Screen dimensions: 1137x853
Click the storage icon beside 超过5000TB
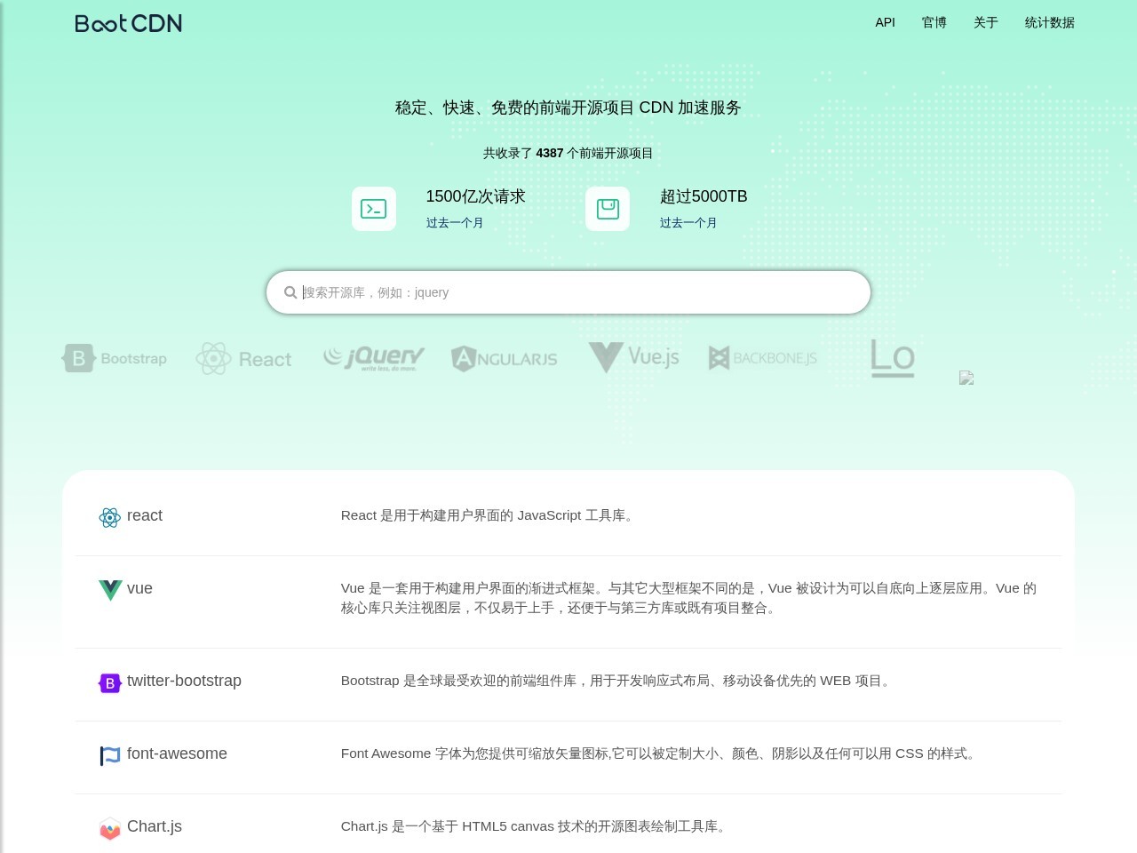pyautogui.click(x=608, y=208)
